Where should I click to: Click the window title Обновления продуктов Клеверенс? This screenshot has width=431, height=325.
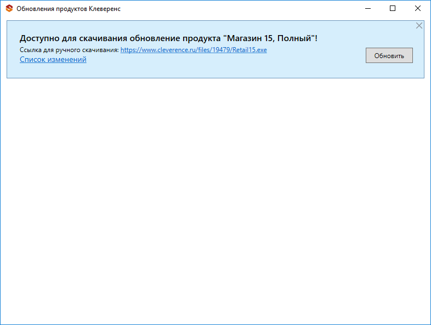69,9
